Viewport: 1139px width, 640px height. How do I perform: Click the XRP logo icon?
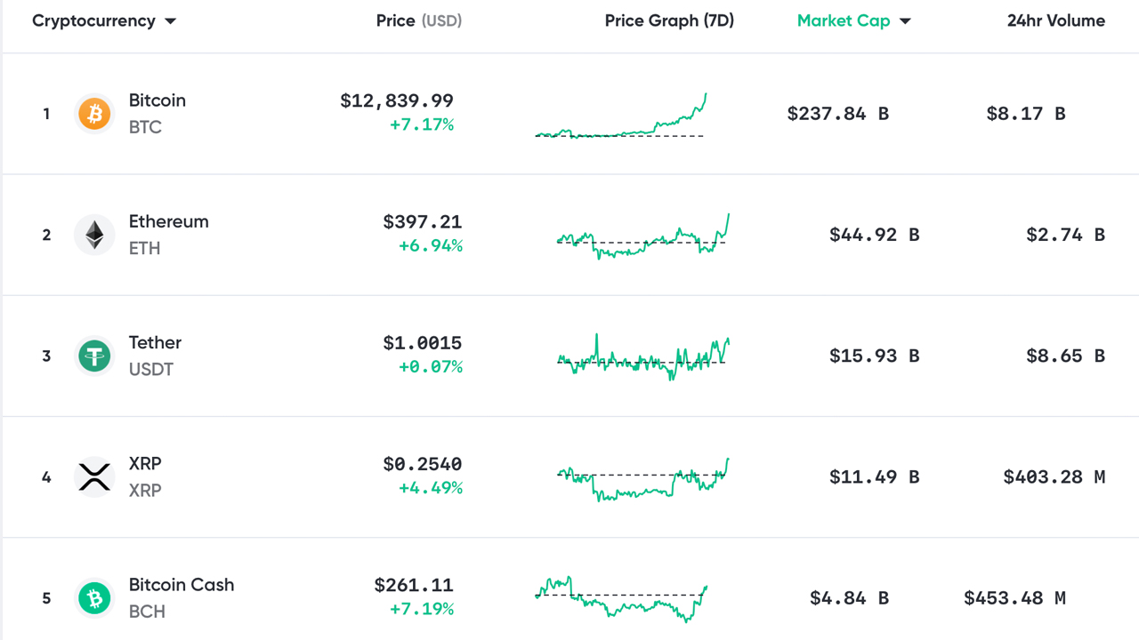pos(93,476)
